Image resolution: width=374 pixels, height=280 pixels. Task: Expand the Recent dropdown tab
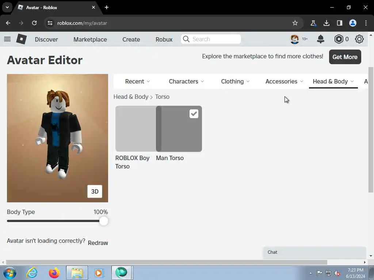tap(137, 81)
